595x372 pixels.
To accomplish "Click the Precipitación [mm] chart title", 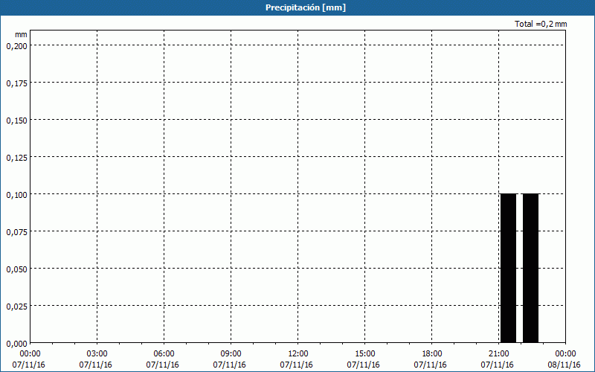I will [306, 7].
